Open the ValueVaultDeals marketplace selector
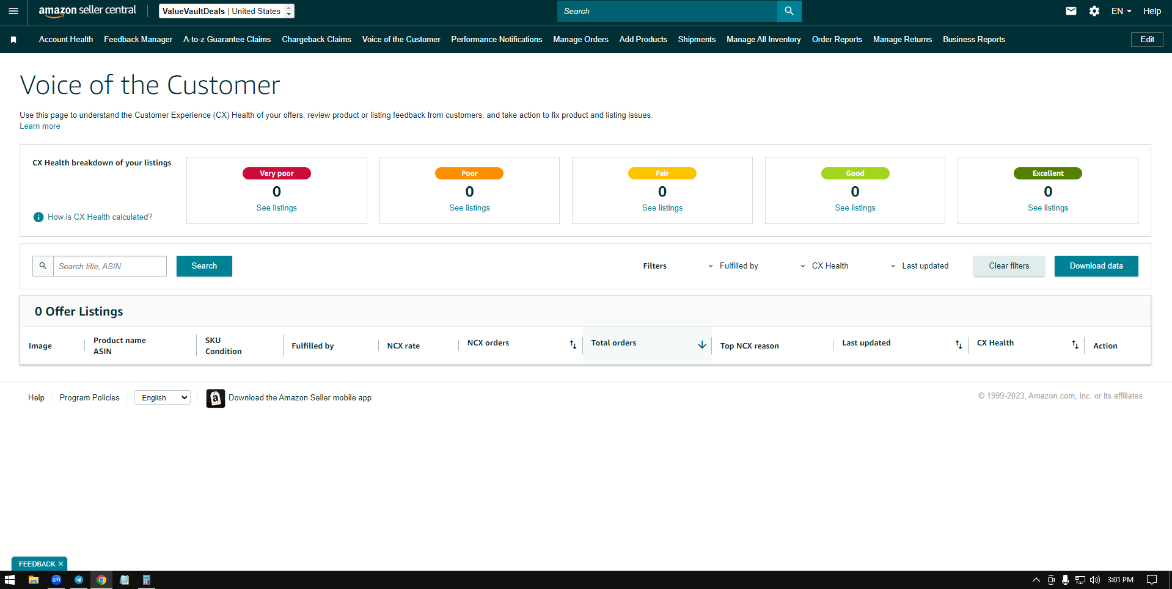 coord(226,11)
